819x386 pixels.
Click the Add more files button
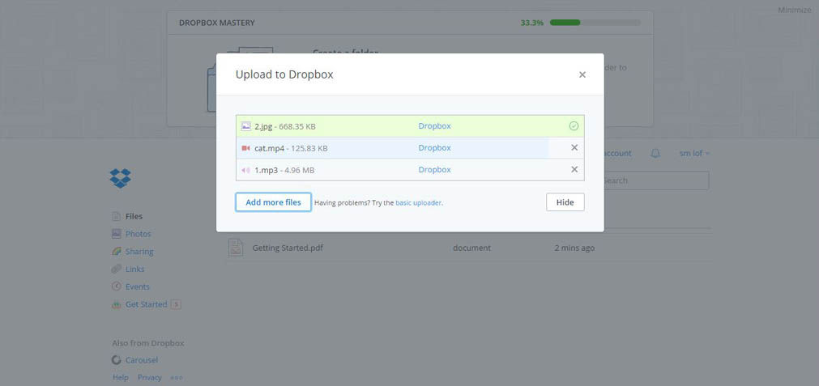point(273,202)
